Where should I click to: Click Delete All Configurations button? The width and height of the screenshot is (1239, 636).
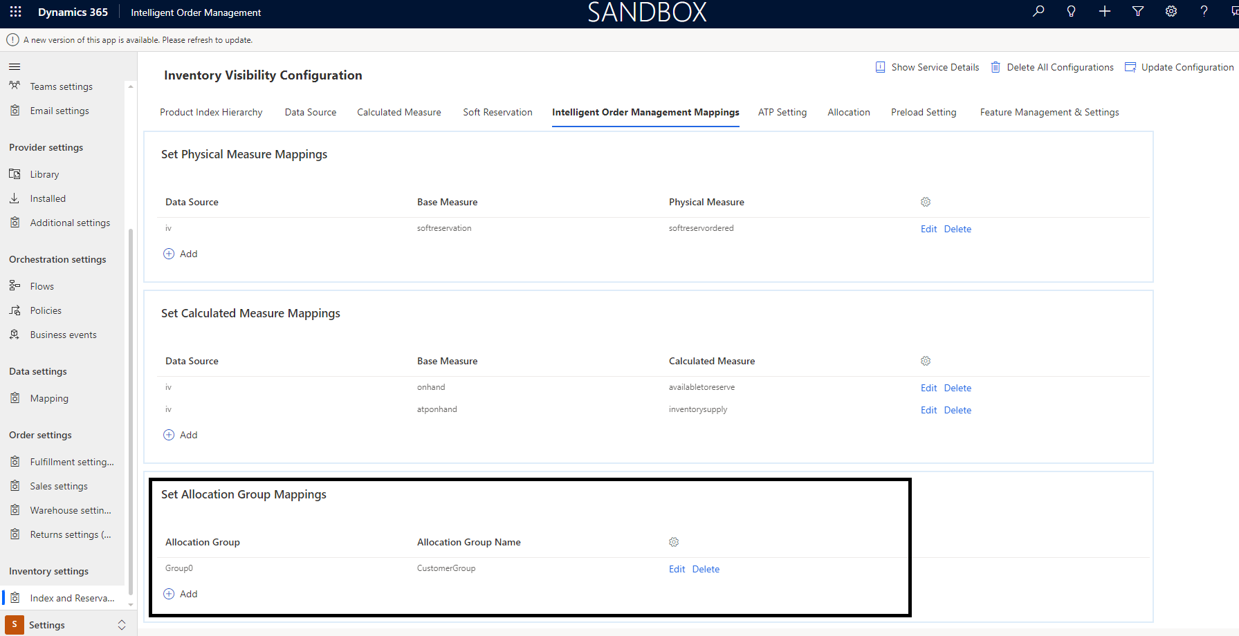point(1052,67)
